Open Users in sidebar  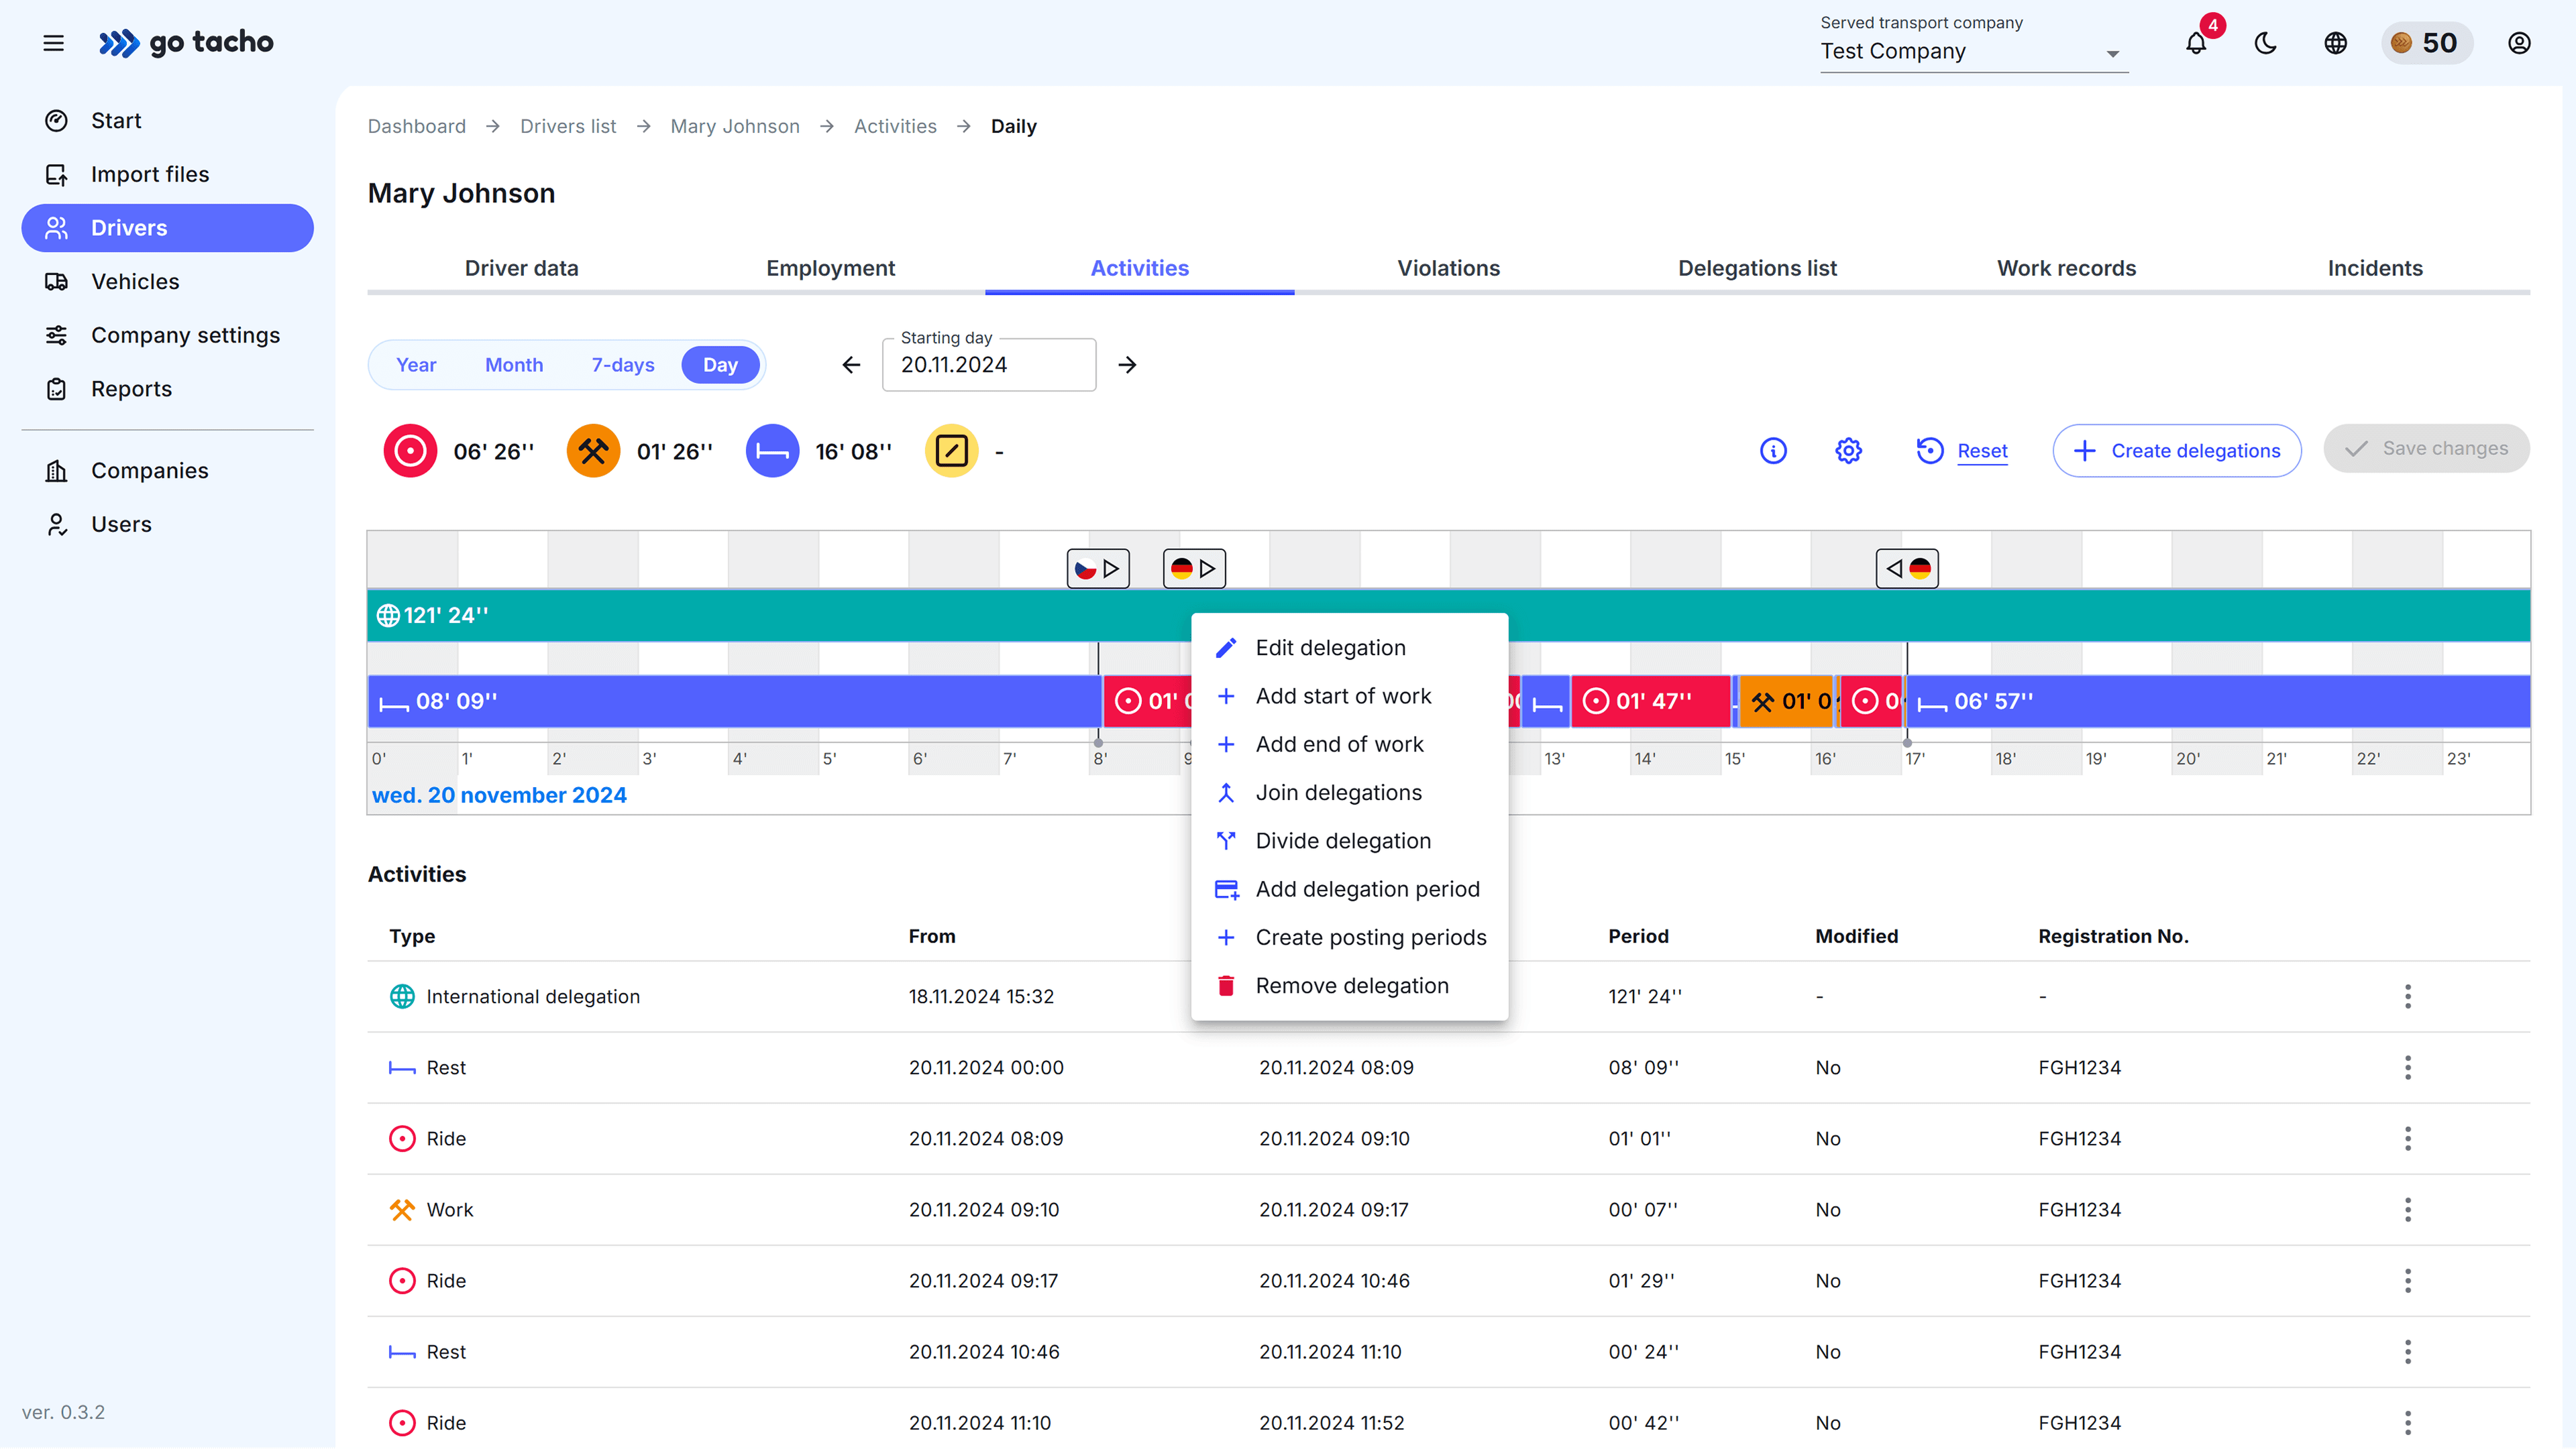(167, 526)
